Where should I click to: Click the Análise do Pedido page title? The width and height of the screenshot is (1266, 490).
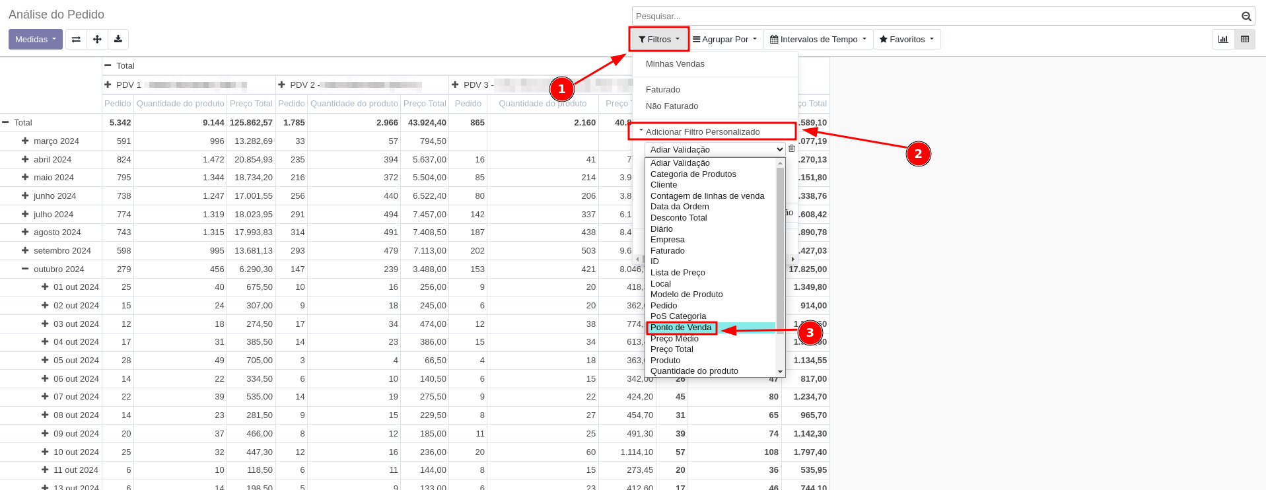56,15
